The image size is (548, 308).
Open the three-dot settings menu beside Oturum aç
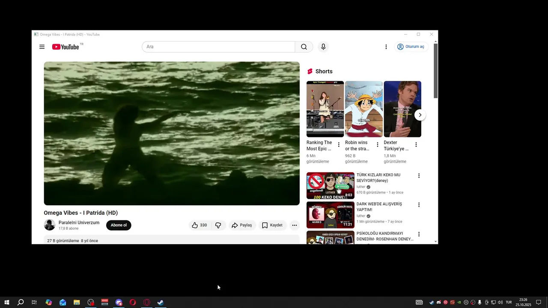pos(386,47)
